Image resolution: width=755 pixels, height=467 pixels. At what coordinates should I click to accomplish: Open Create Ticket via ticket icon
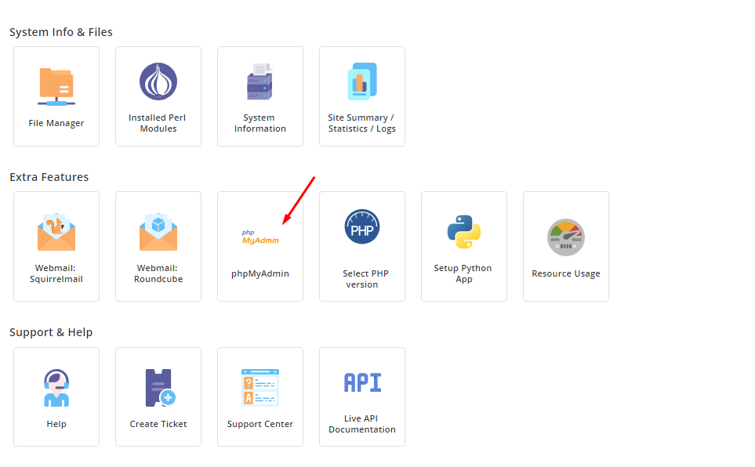(x=158, y=386)
